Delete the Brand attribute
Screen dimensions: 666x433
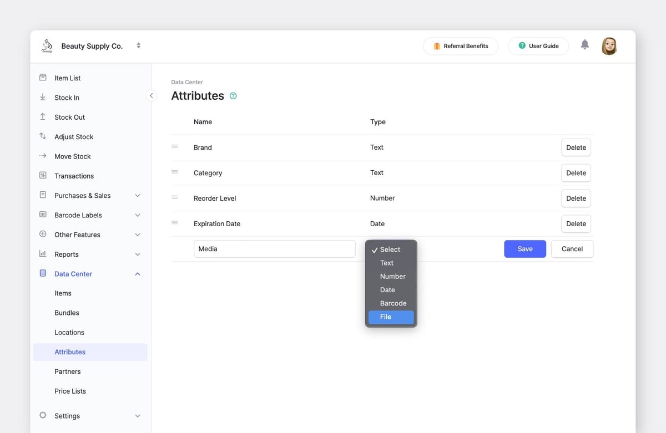tap(576, 147)
